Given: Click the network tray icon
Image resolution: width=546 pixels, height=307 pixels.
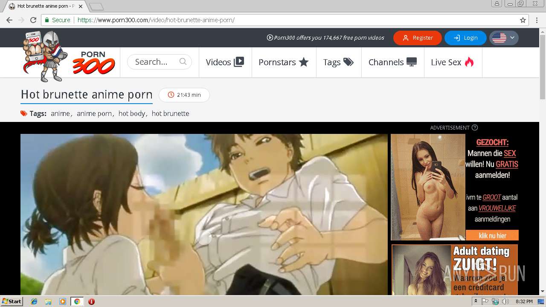Looking at the screenshot, I should (495, 301).
